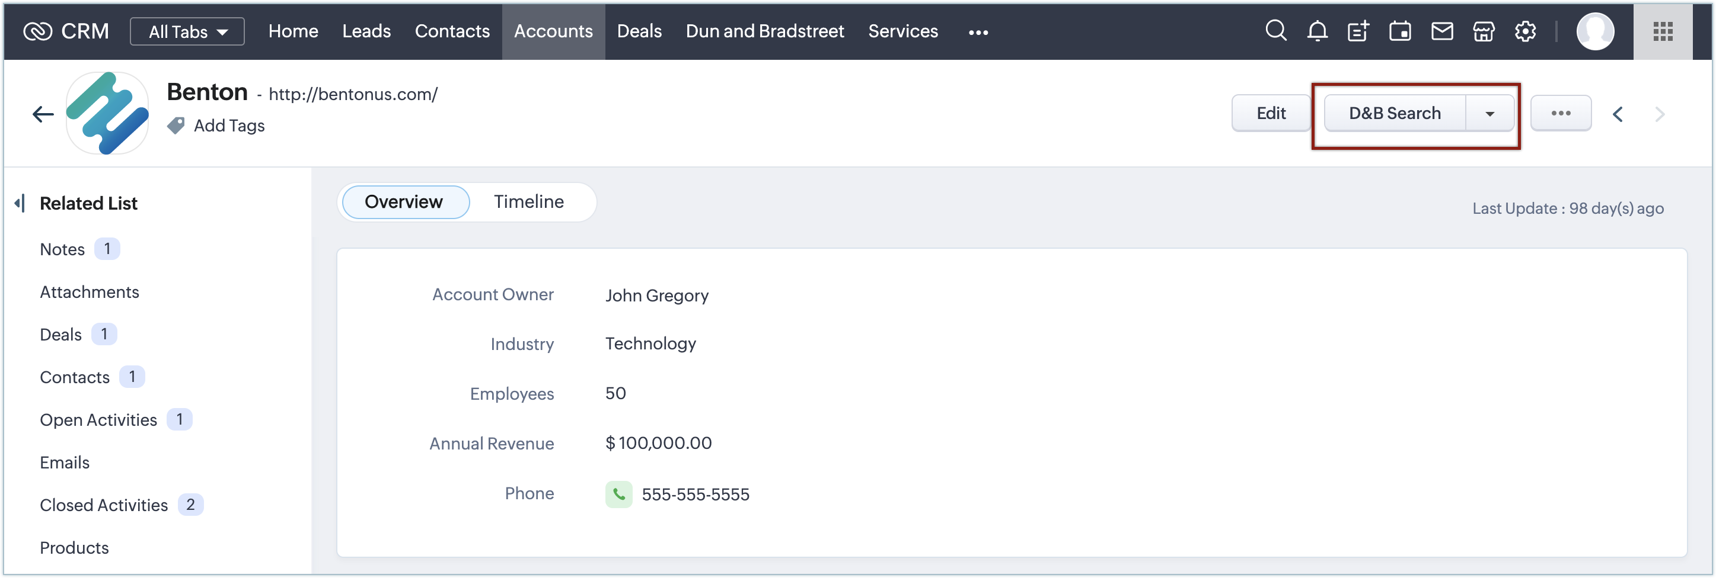Click the Benton account logo thumbnail
This screenshot has height=578, width=1716.
click(107, 114)
